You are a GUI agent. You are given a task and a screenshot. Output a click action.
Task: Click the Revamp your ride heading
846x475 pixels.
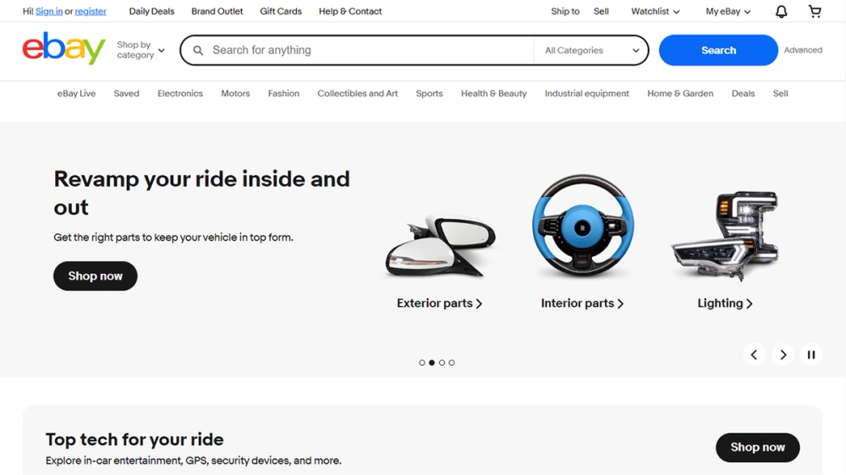click(x=202, y=193)
